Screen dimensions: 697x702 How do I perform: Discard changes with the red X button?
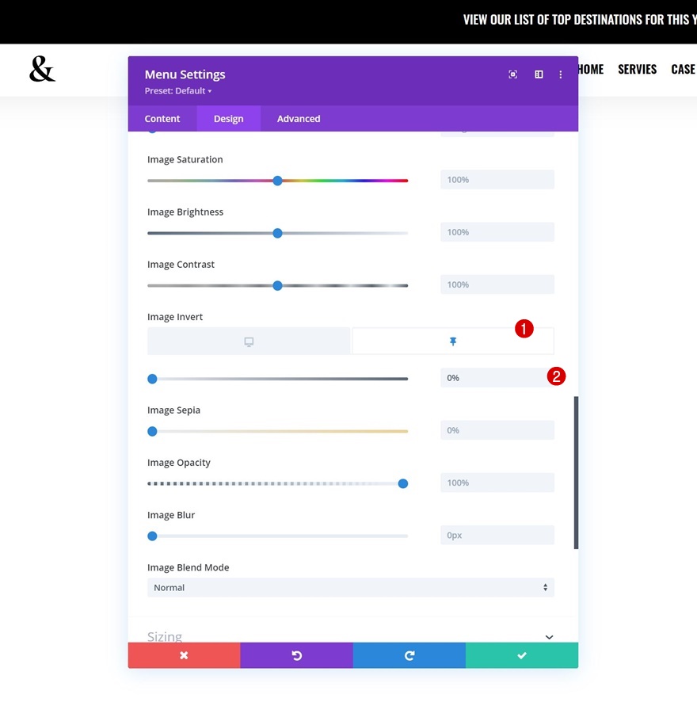[184, 655]
